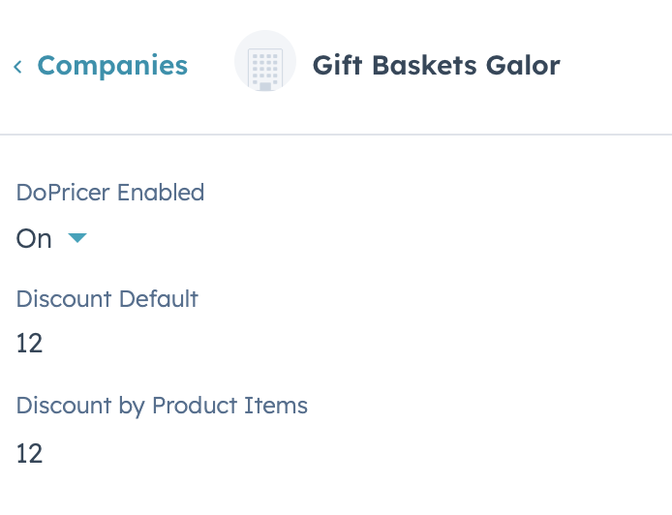
Task: Change the company avatar image
Action: (x=265, y=61)
